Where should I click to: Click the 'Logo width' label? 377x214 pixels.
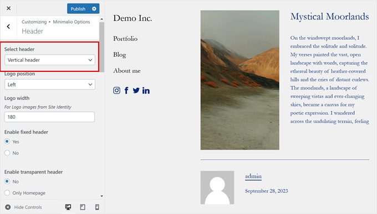point(17,98)
